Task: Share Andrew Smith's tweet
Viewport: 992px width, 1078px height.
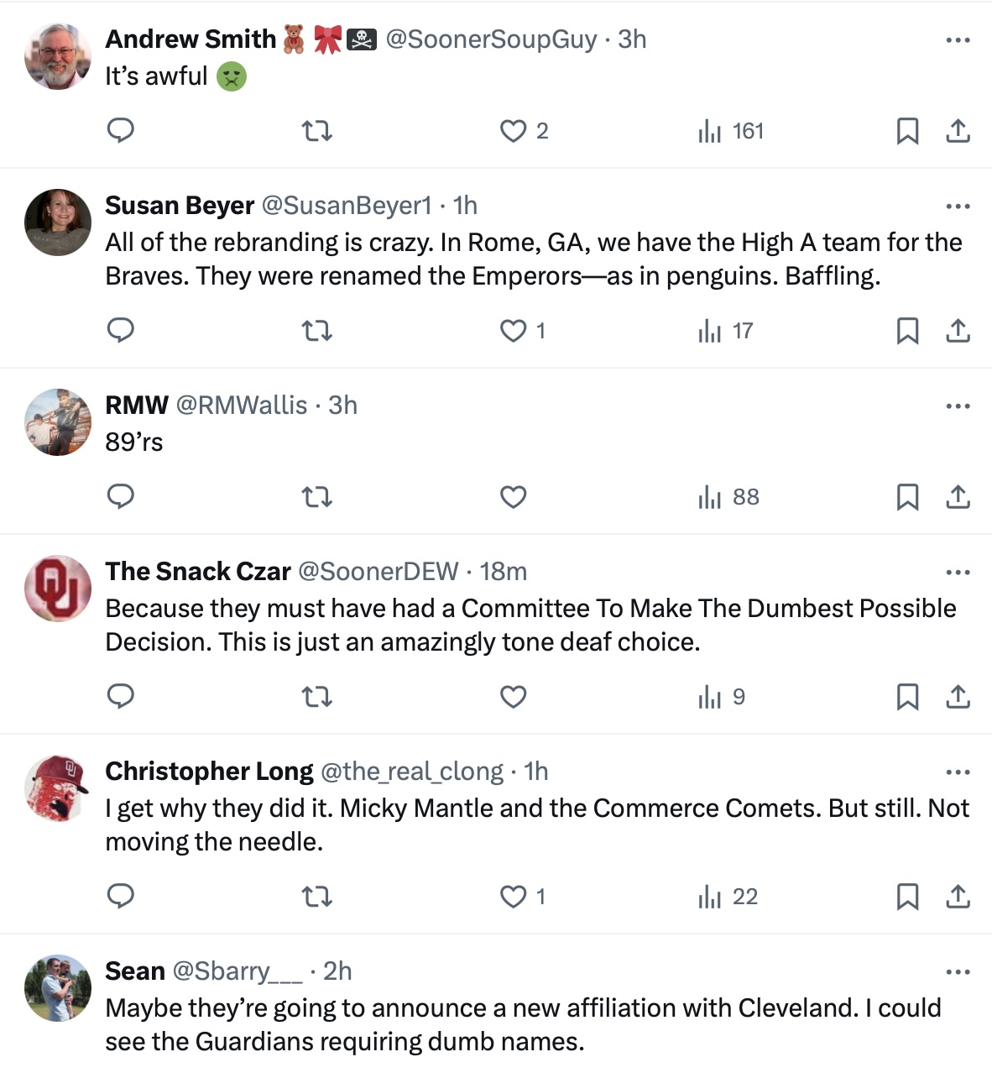Action: tap(958, 131)
